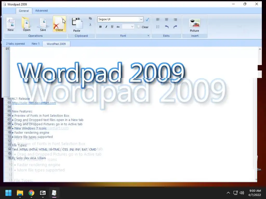Apply font with the blue checkmark
This screenshot has height=199, width=266.
148,19
